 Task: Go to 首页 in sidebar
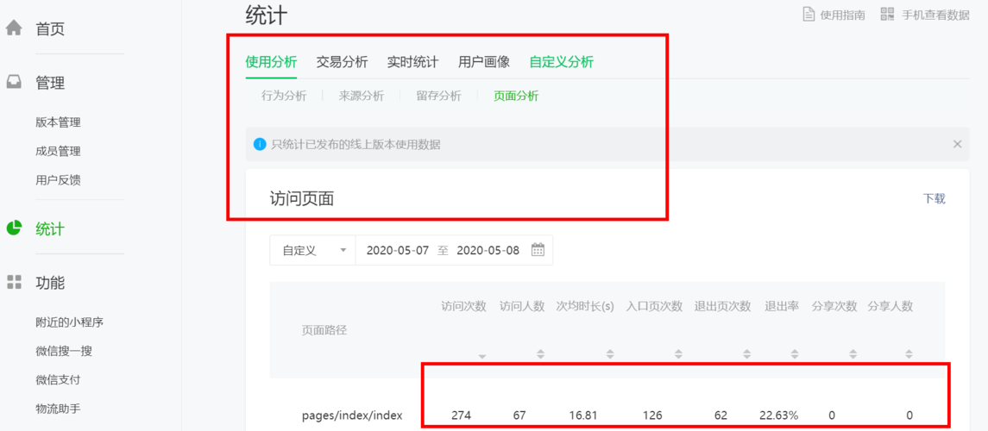50,29
